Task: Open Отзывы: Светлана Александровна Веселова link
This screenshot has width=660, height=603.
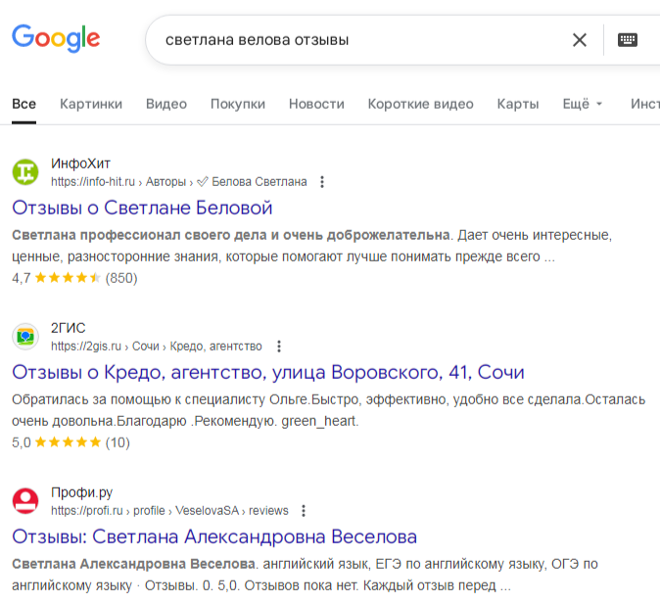Action: tap(214, 536)
